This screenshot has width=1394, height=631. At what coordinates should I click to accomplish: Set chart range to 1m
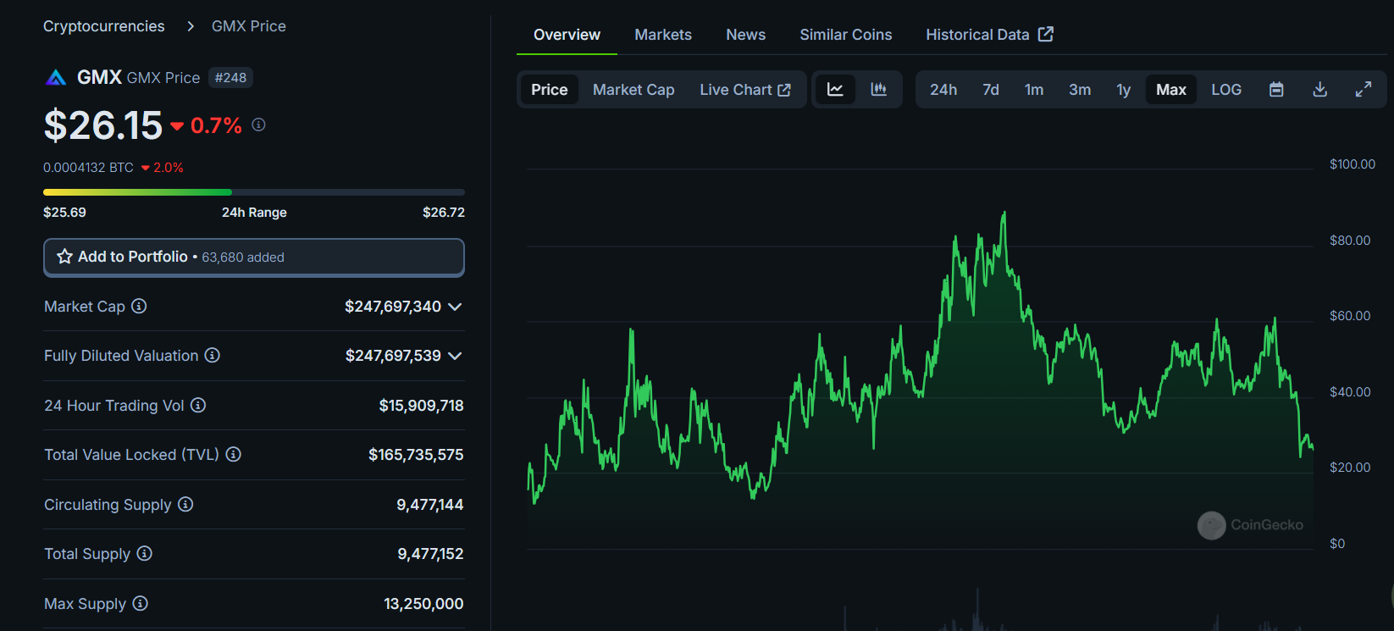tap(1034, 90)
